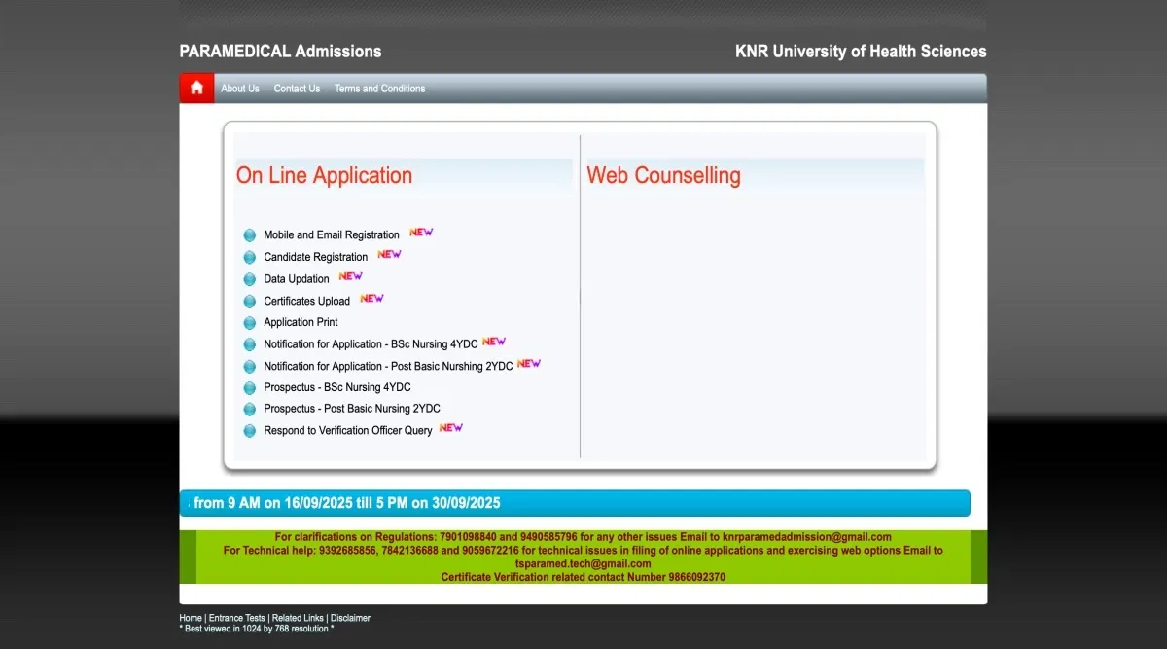Open the Certificates Upload link
The height and width of the screenshot is (649, 1167).
(x=307, y=301)
